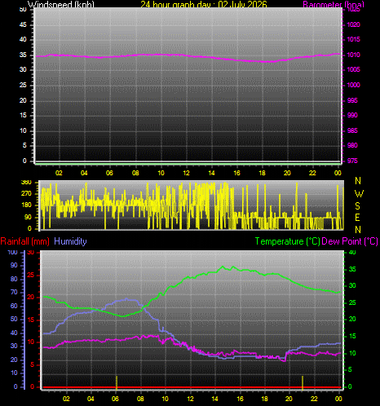Screen dimensions: 380x406
Task: Select the Dew Point (°C) legend label
Action: coord(350,241)
